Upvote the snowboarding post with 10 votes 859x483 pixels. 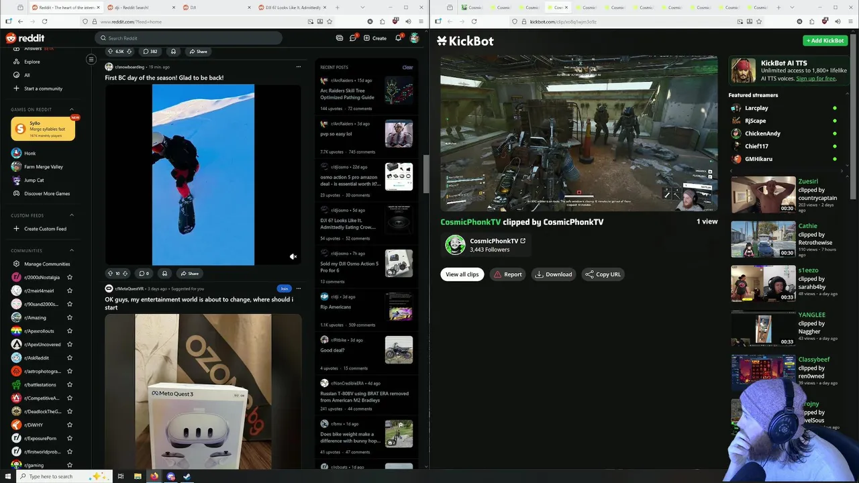(x=110, y=274)
